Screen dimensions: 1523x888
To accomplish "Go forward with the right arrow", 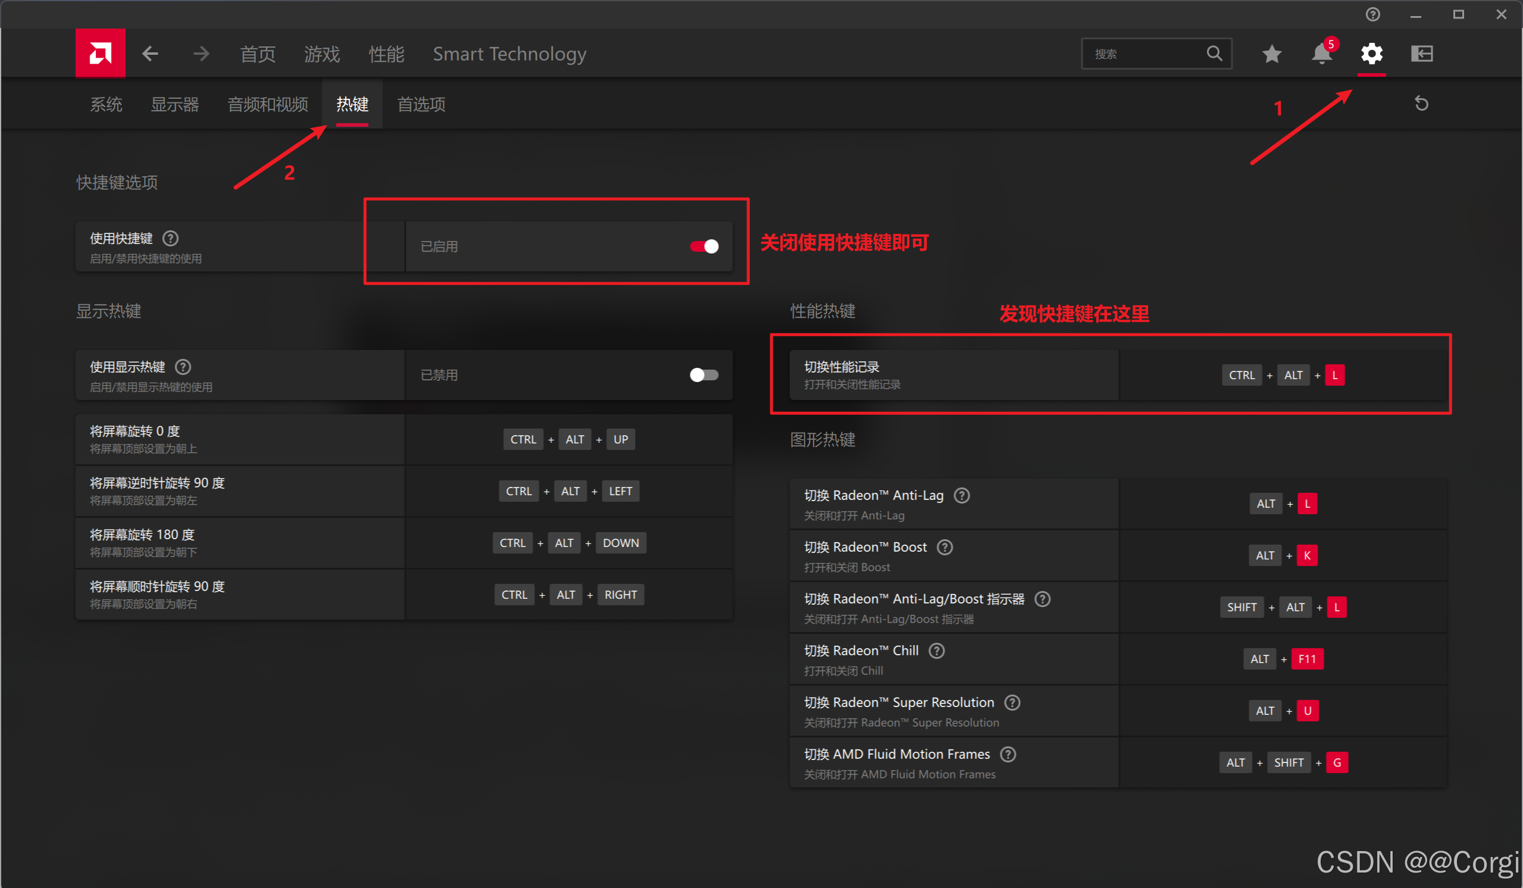I will click(201, 54).
